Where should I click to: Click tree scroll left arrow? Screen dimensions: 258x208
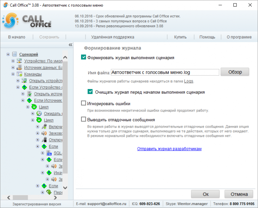pos(9,197)
